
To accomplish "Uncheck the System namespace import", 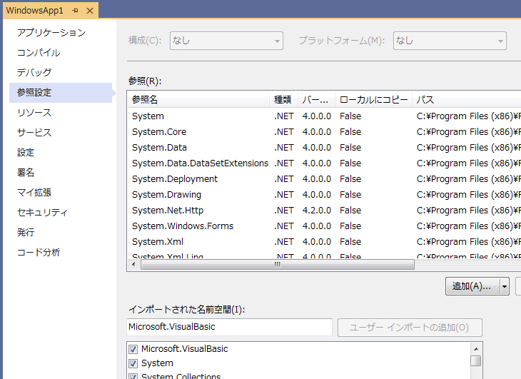I will [133, 363].
